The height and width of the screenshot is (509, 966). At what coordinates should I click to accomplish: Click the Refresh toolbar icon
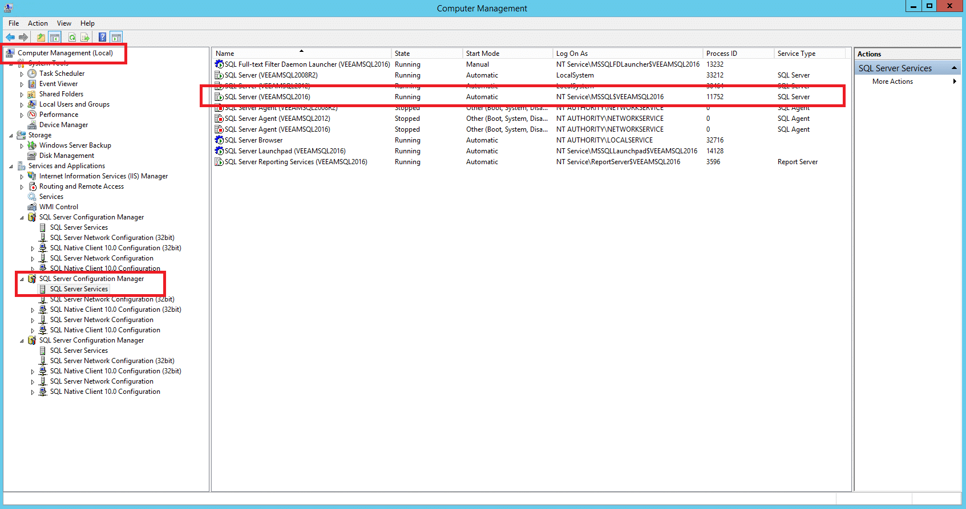pyautogui.click(x=72, y=38)
